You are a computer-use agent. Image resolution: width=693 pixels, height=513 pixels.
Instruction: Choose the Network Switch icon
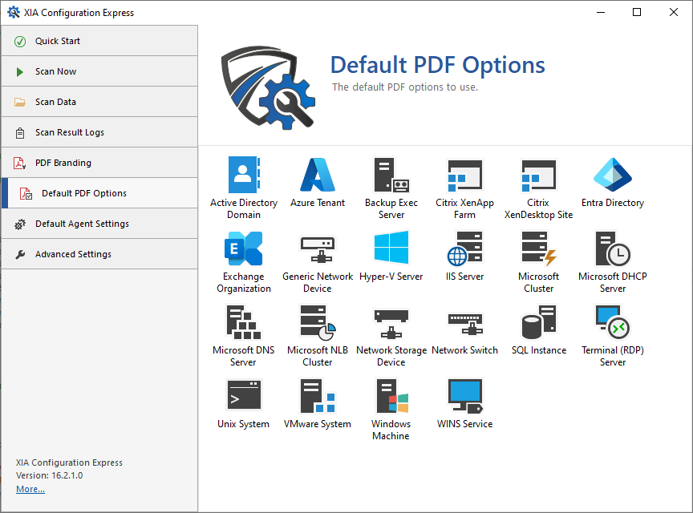[464, 324]
